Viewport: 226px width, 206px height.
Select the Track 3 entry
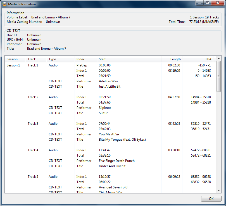coord(33,124)
